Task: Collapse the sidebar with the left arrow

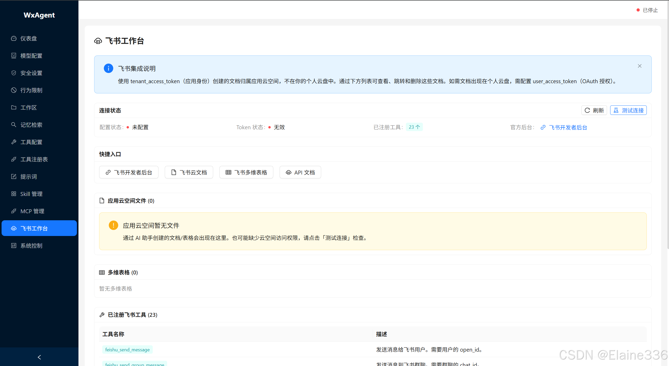Action: click(39, 357)
